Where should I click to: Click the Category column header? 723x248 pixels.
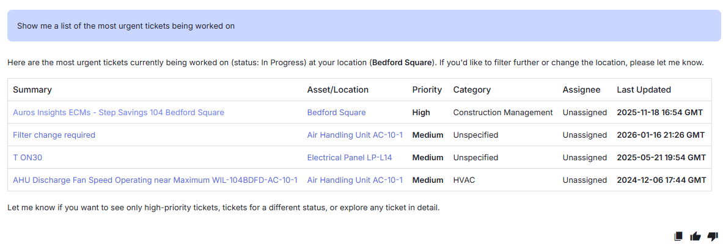click(472, 90)
